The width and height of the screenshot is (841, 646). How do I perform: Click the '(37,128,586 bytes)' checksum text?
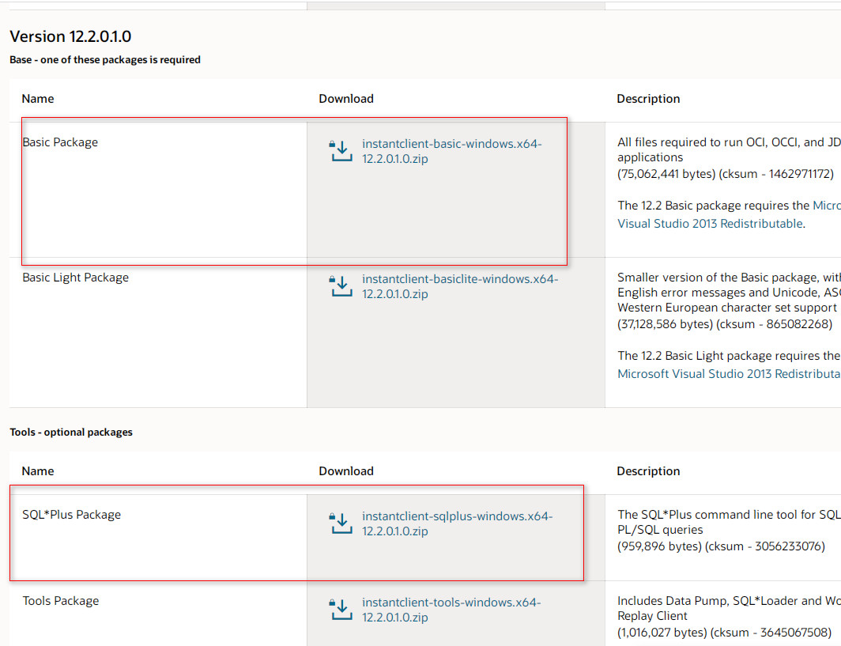tap(725, 324)
